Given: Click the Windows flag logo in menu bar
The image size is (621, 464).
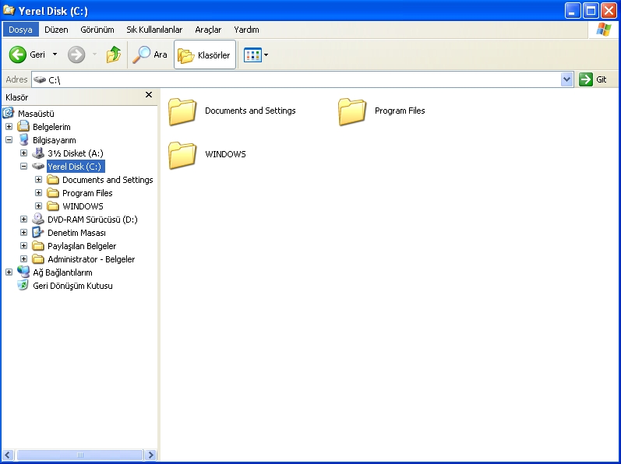Looking at the screenshot, I should tap(604, 30).
